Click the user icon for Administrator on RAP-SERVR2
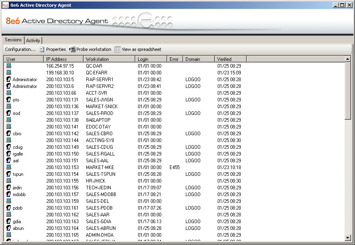355x245 pixels. [9, 86]
